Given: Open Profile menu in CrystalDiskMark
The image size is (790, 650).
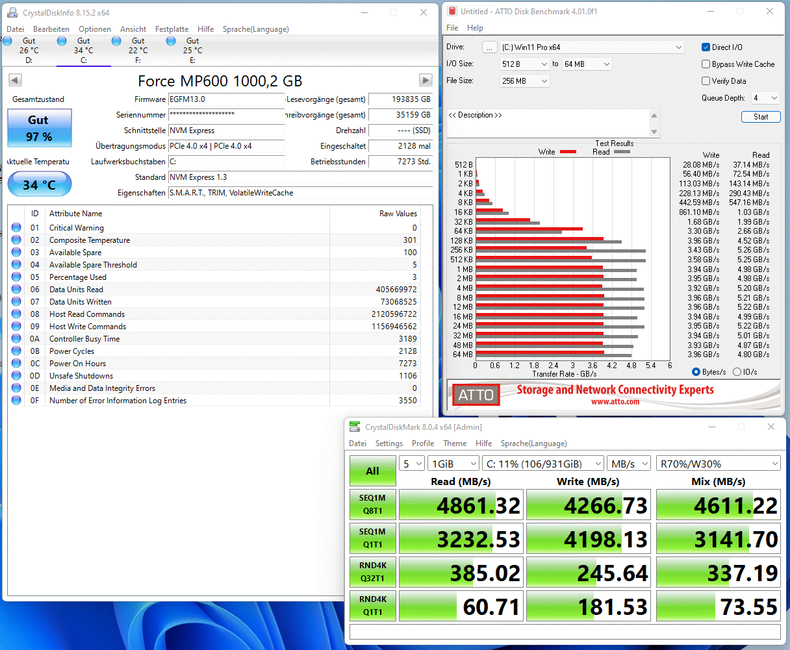Looking at the screenshot, I should [x=423, y=444].
